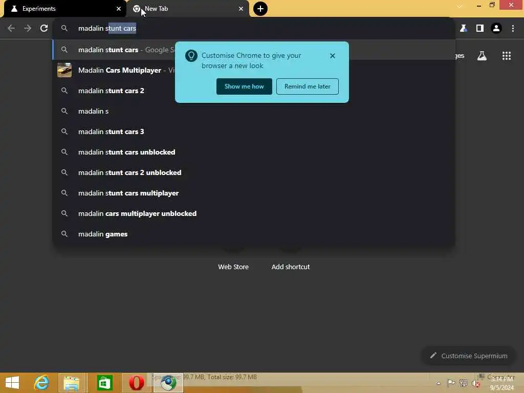Open the Search Labs flask on New Tab page
This screenshot has width=524, height=393.
point(482,56)
